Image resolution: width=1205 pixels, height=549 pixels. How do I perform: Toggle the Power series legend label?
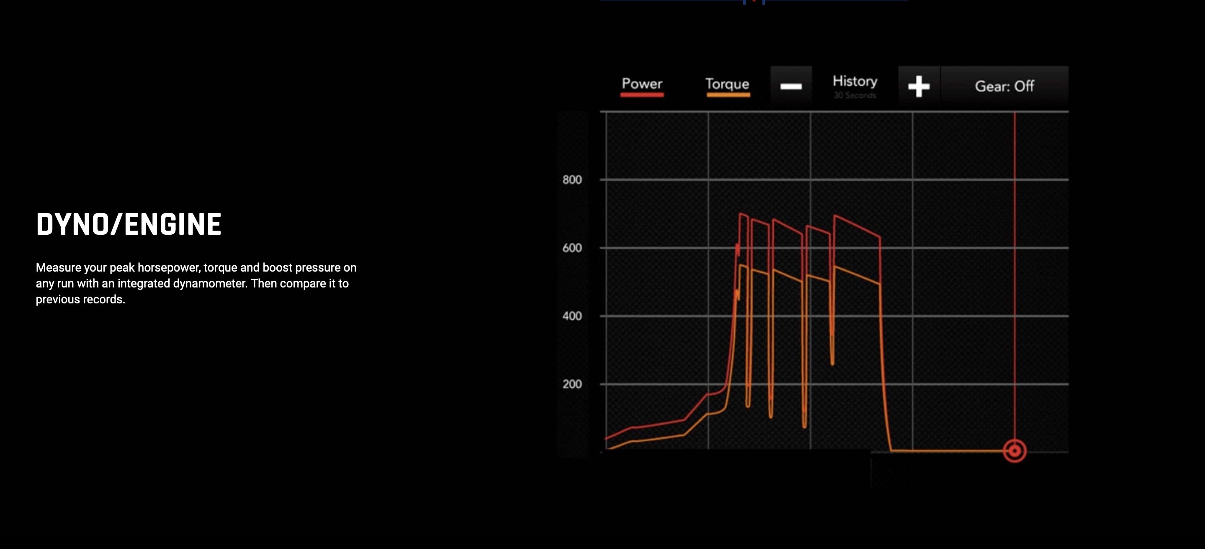[x=642, y=84]
